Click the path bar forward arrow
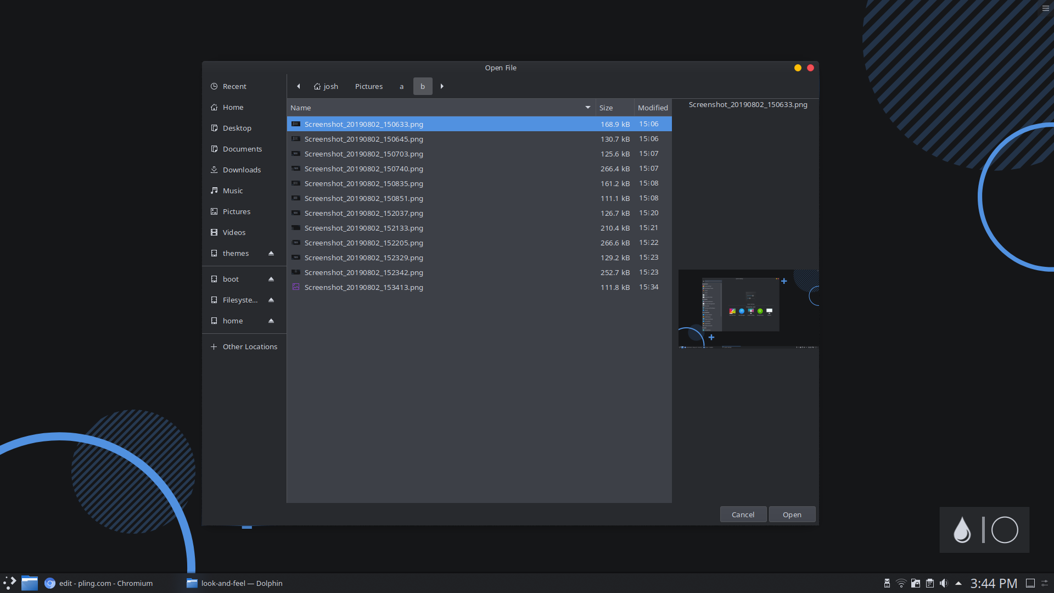The height and width of the screenshot is (593, 1054). click(x=442, y=86)
